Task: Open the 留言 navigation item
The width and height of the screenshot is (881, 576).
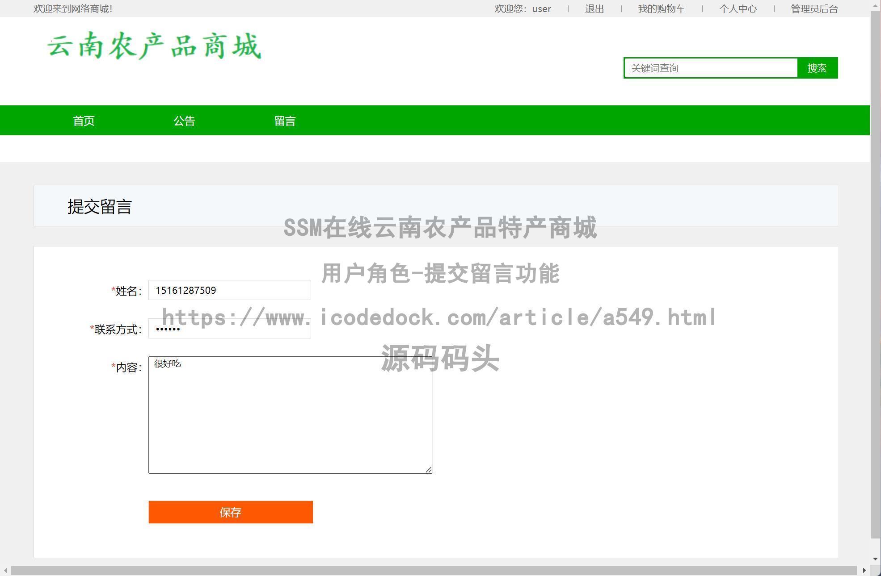Action: [285, 121]
